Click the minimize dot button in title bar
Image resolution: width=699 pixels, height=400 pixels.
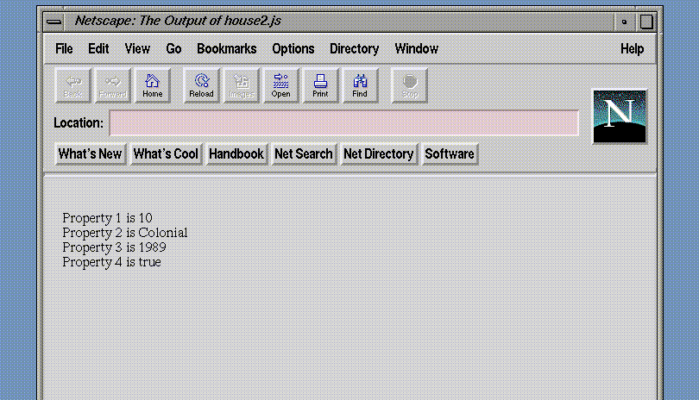[x=624, y=22]
